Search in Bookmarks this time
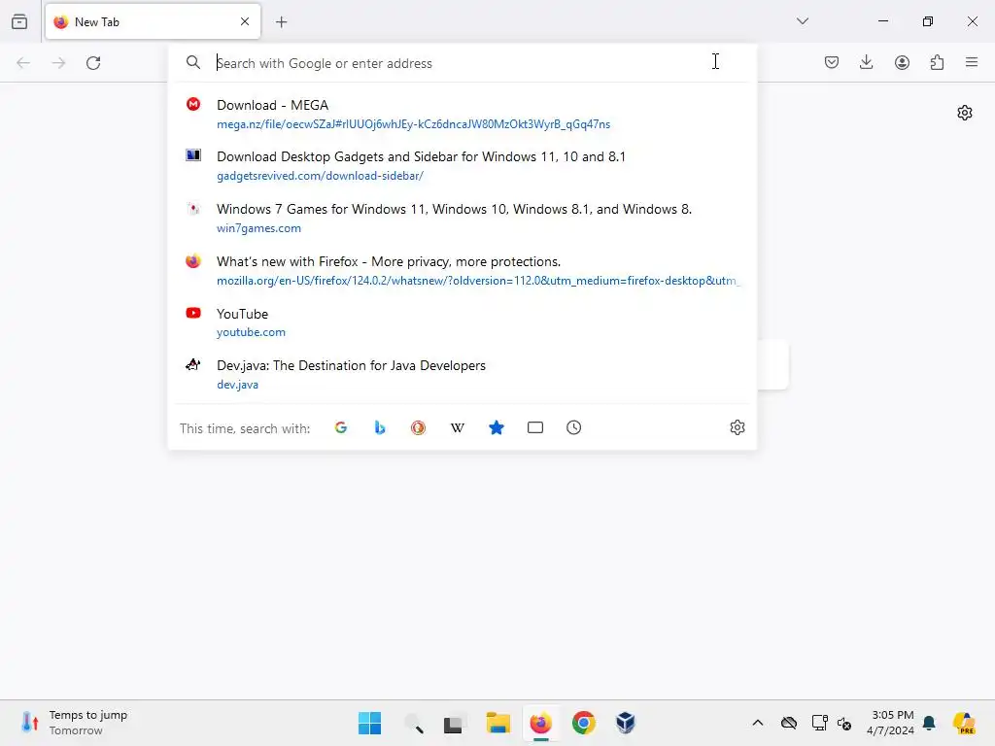Image resolution: width=995 pixels, height=746 pixels. tap(497, 427)
